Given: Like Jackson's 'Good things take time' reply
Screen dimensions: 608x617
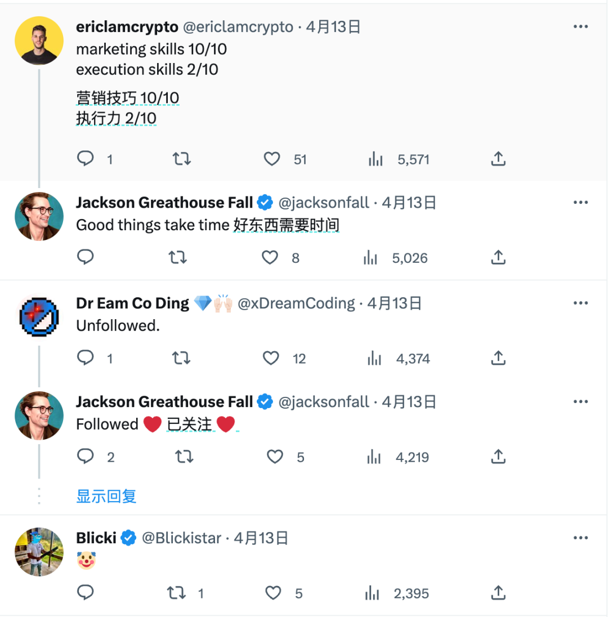Looking at the screenshot, I should (270, 257).
